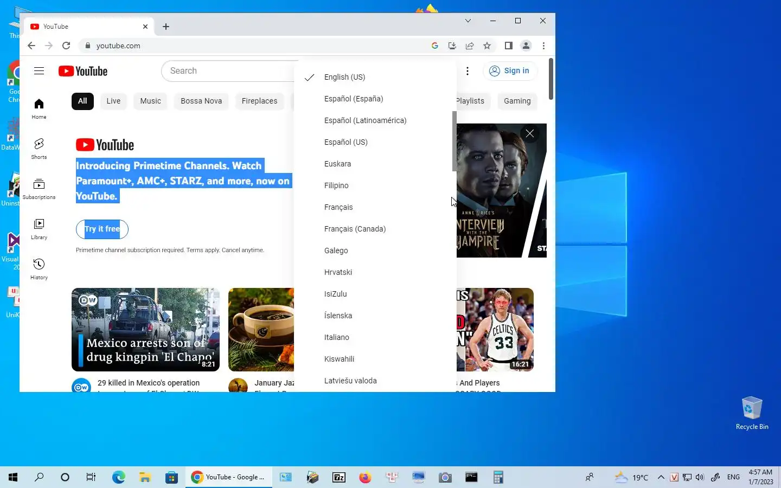Open the coffee cup video thumbnail
The width and height of the screenshot is (781, 488).
(x=261, y=330)
